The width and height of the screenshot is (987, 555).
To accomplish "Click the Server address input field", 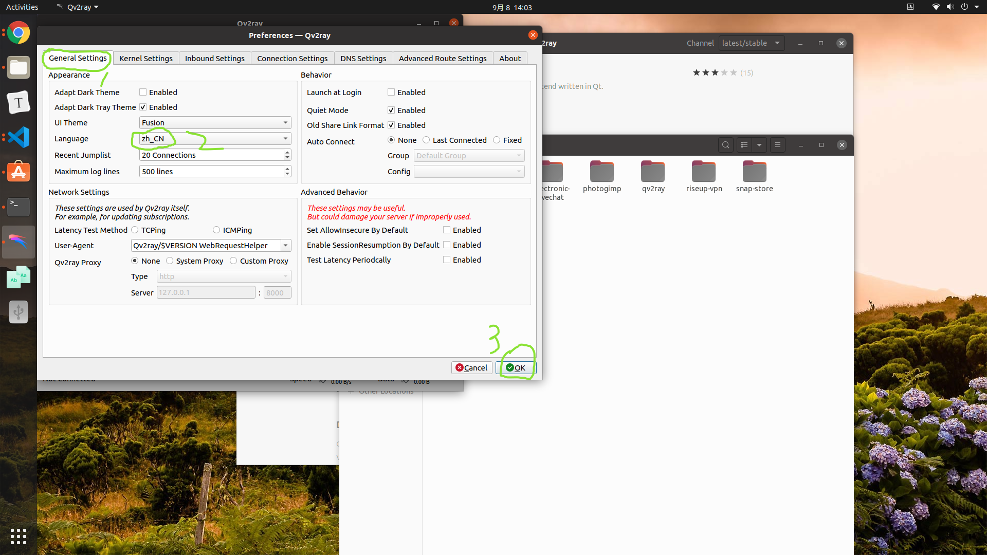I will click(205, 292).
